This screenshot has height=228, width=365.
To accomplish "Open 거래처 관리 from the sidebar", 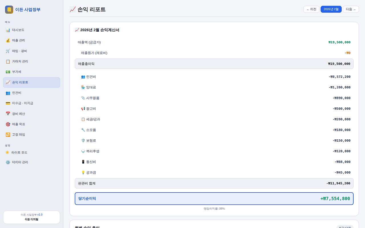I will (x=20, y=61).
